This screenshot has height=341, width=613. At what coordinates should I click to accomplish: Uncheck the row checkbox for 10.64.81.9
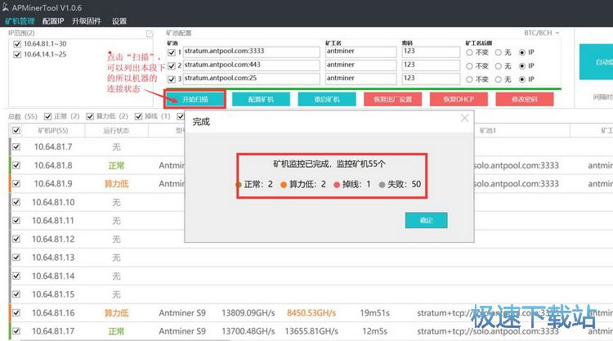(16, 183)
